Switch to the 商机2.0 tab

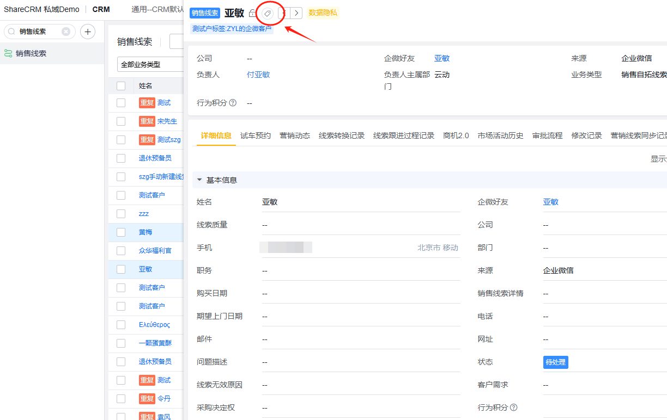456,136
